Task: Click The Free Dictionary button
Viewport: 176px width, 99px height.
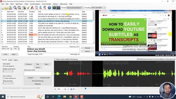Action: [38, 81]
